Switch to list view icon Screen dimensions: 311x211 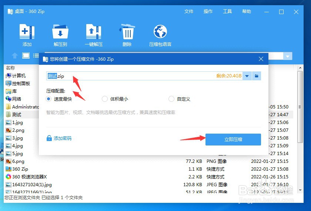coord(36,56)
